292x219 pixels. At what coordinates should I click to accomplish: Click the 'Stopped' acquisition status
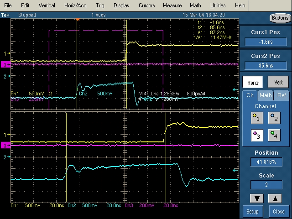coord(27,15)
